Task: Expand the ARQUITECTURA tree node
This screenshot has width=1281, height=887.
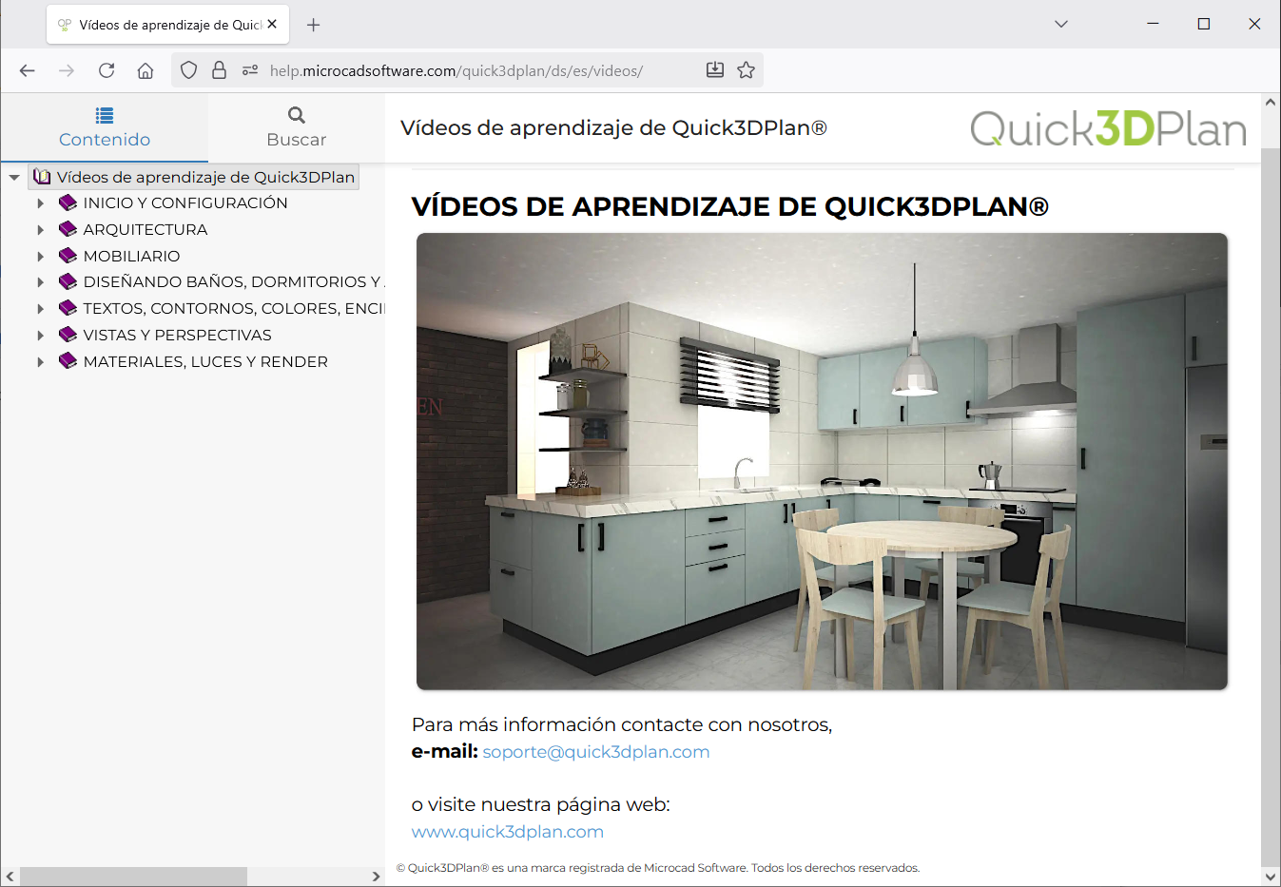Action: tap(40, 230)
